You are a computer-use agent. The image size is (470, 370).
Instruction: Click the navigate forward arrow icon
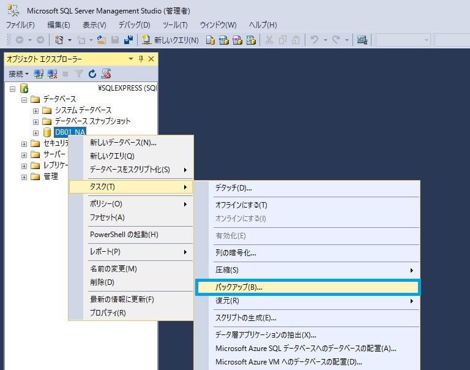tap(40, 40)
